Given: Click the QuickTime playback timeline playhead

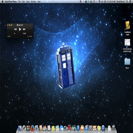Looking at the screenshot, I should pos(28,36).
